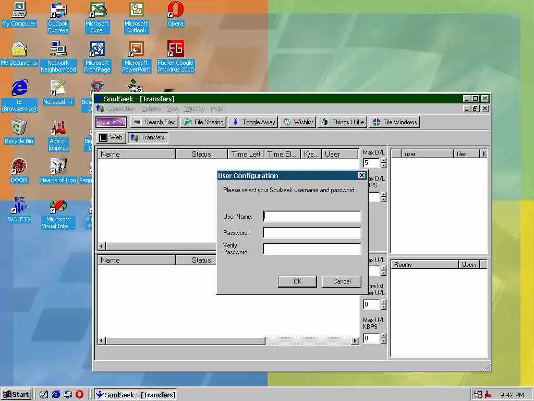Click the red system tray icon
Screen dimensions: 534x401
[x=488, y=395]
